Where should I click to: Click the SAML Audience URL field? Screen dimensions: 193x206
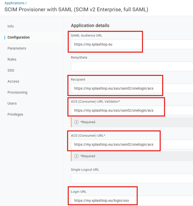click(x=132, y=44)
